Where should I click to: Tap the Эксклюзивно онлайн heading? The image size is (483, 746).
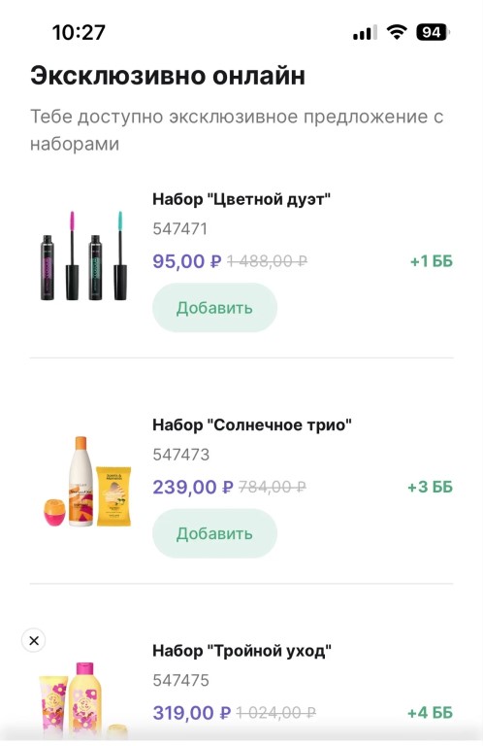tap(168, 76)
